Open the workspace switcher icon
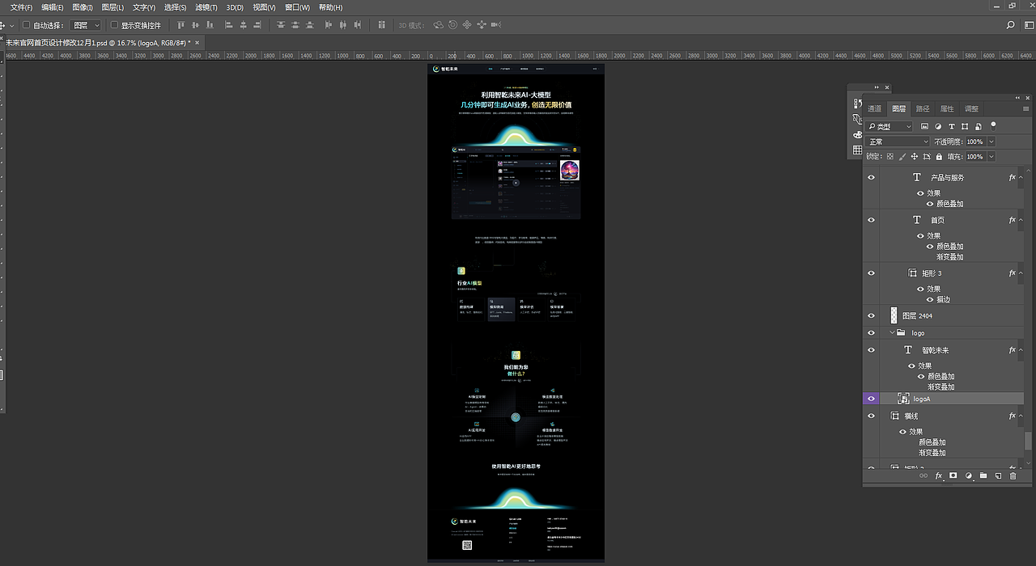 click(1028, 25)
